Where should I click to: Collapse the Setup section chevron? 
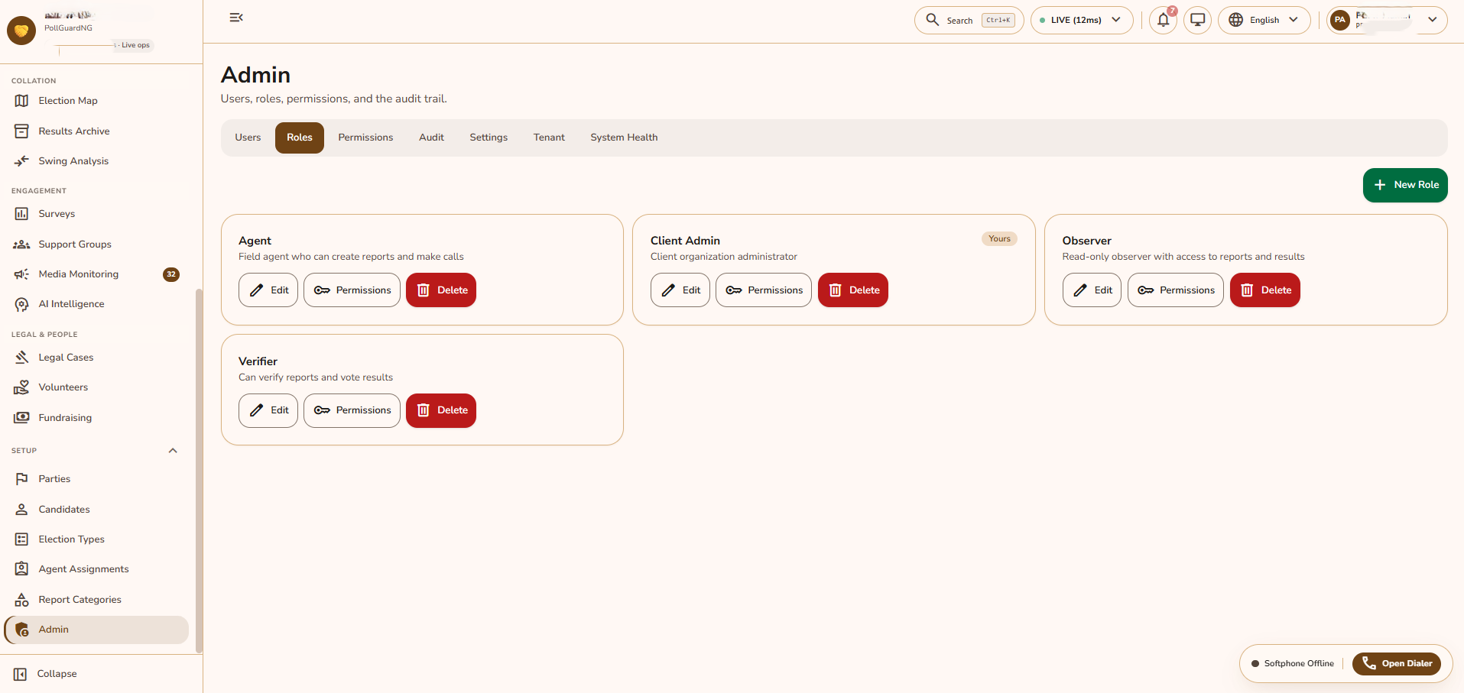(x=173, y=451)
